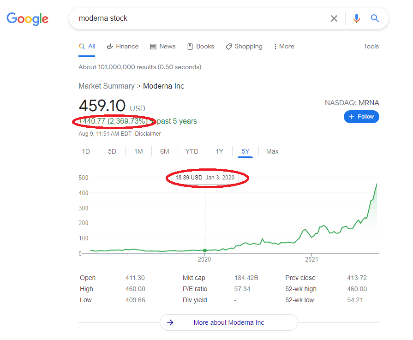Select 5D chart range
Image resolution: width=413 pixels, height=340 pixels.
point(112,151)
